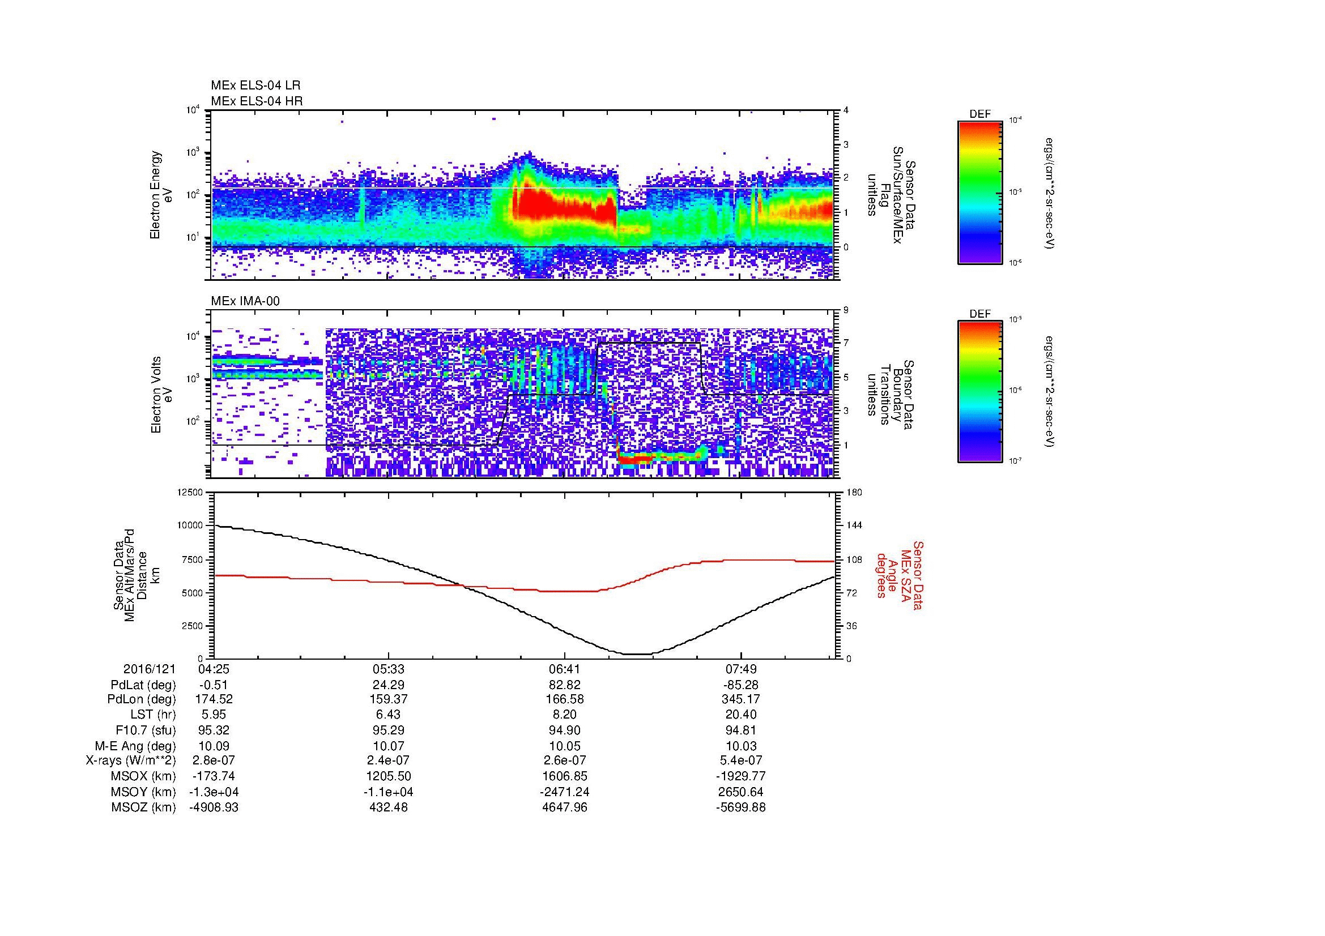Click the '04:25' time tick label

click(214, 669)
